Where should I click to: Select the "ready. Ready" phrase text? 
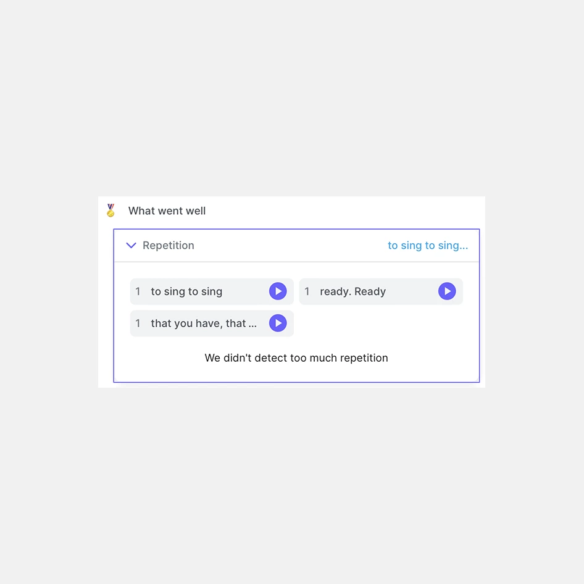click(x=352, y=292)
